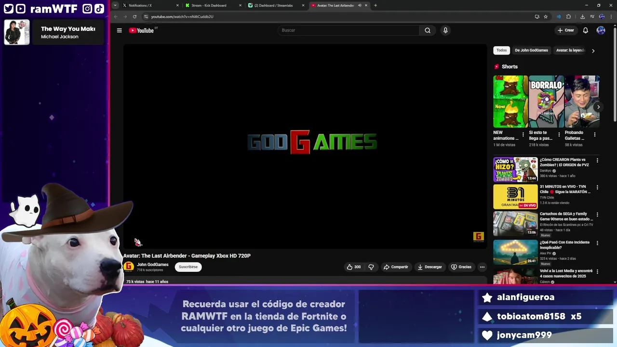Close the Stream - Kick Dashboard tab
This screenshot has width=617, height=347.
coord(240,5)
